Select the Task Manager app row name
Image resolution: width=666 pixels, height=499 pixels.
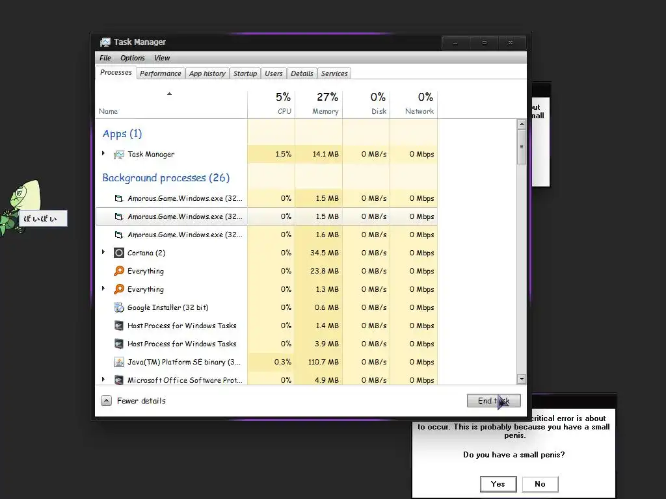point(151,155)
